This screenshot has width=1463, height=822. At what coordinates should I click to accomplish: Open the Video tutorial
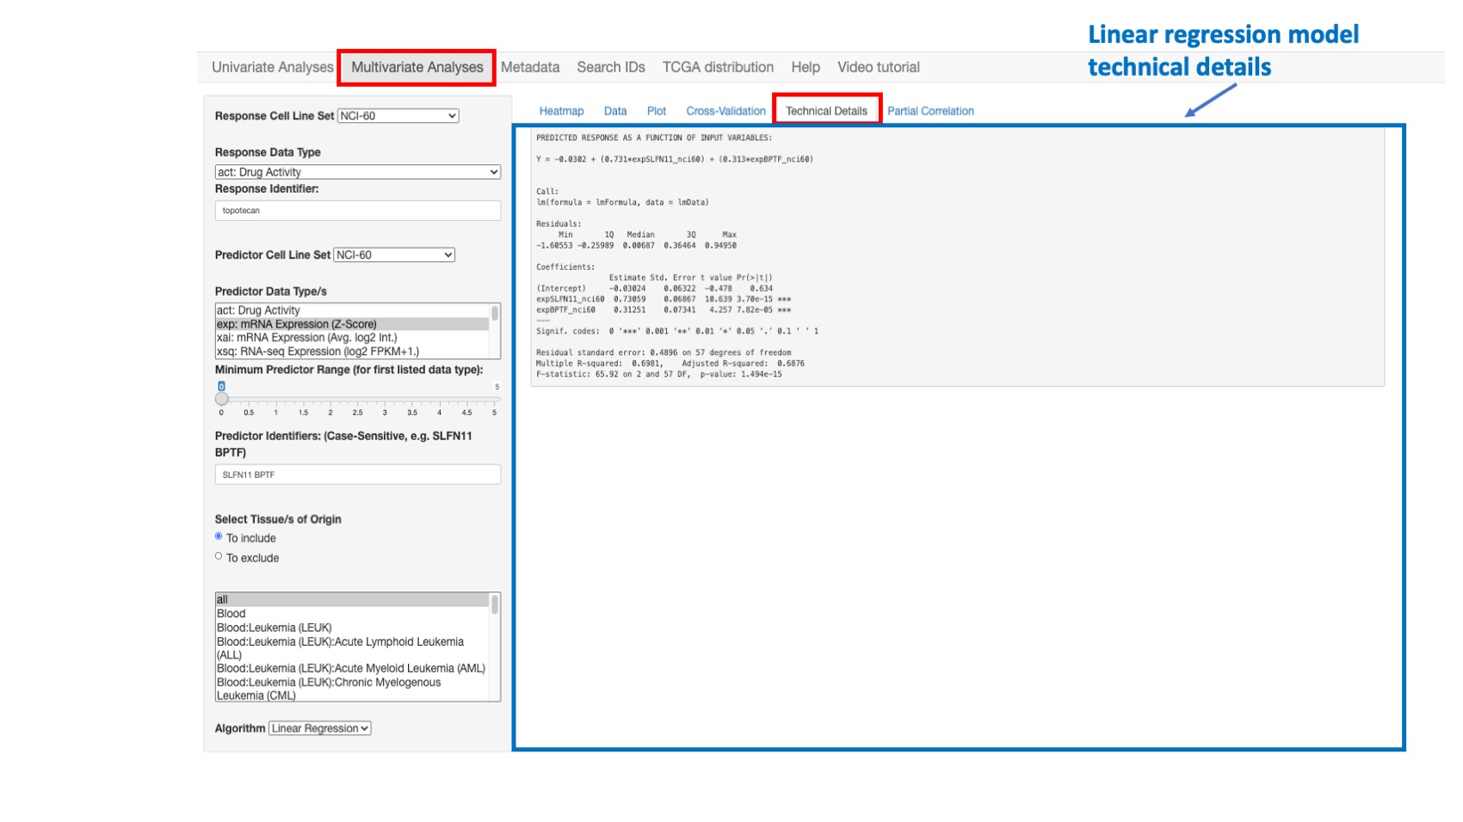[878, 67]
